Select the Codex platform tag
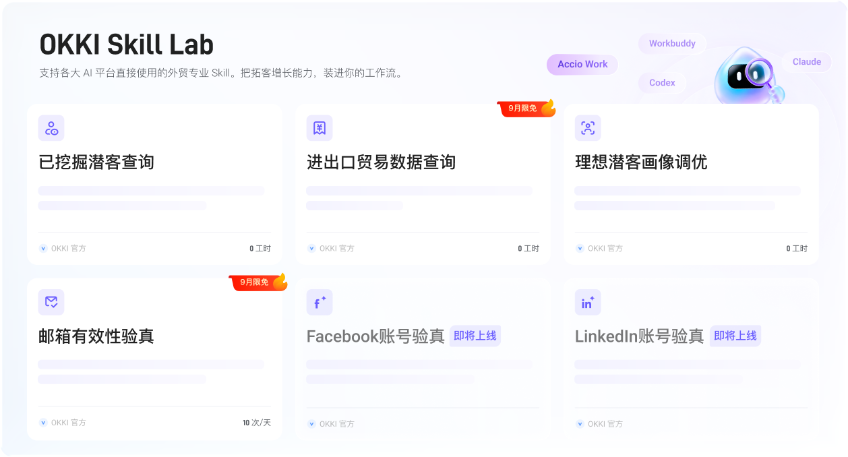This screenshot has width=848, height=457. [x=662, y=82]
